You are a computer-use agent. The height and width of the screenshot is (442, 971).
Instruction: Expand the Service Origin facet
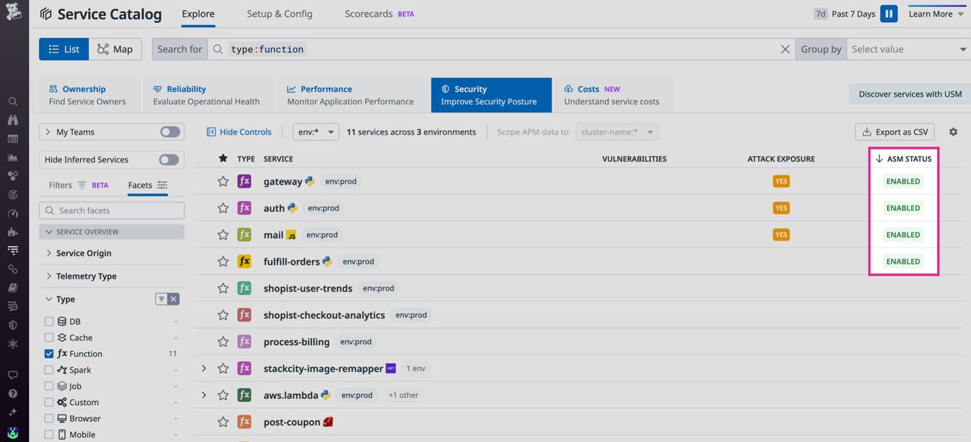click(x=83, y=254)
